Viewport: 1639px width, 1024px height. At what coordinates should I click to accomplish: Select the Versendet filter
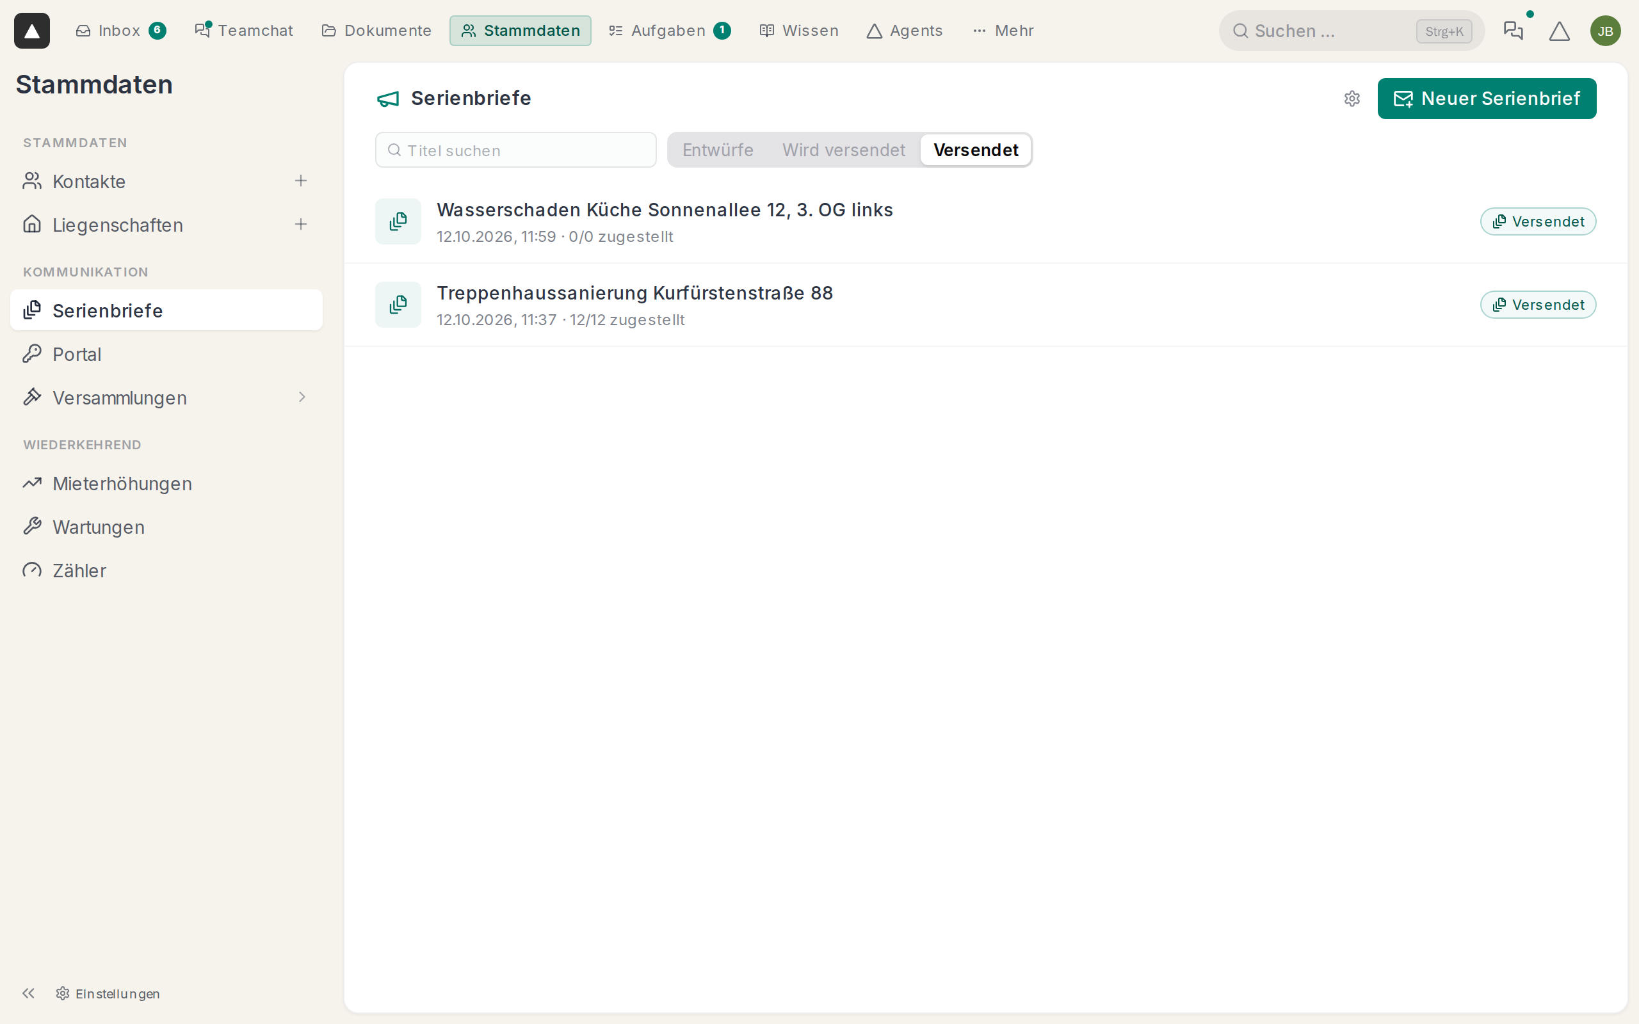(975, 150)
